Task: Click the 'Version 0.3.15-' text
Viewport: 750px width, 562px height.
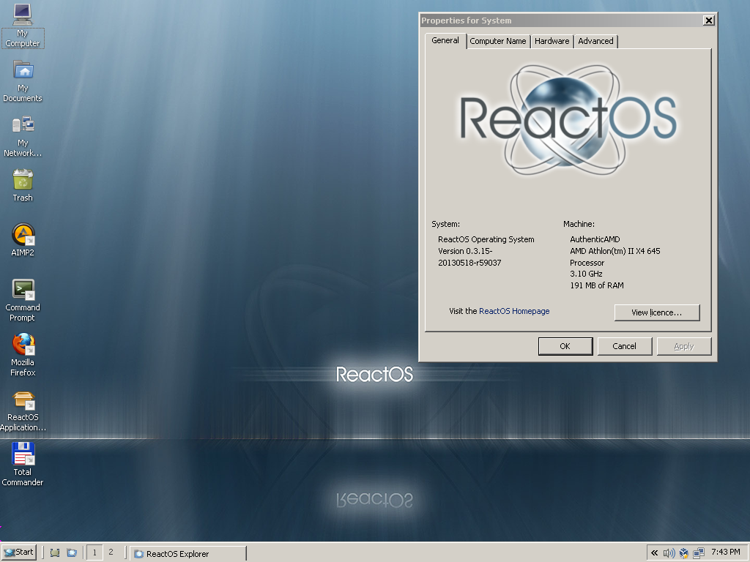Action: click(465, 251)
